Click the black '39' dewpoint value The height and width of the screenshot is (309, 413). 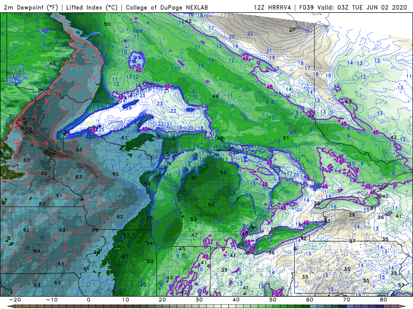pyautogui.click(x=224, y=270)
